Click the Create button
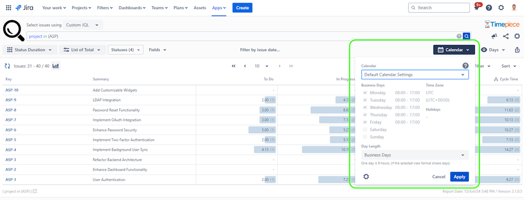 point(242,8)
